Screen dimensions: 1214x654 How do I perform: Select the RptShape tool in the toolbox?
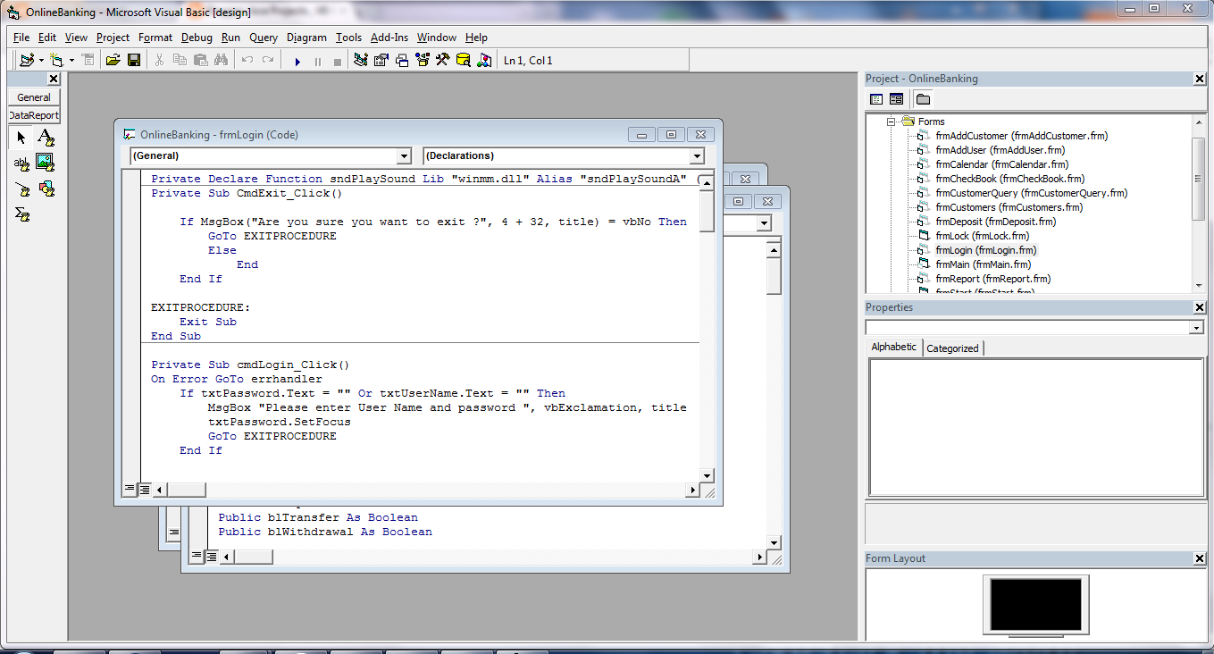[x=46, y=189]
